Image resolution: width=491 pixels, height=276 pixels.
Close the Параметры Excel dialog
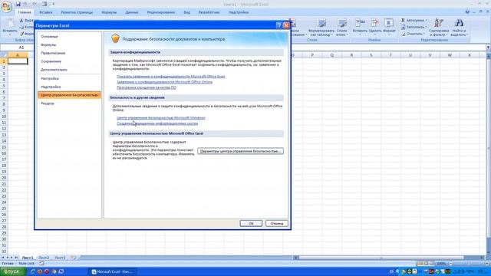click(x=286, y=25)
